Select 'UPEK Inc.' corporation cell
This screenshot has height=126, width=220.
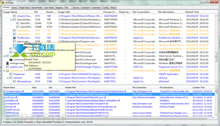[138, 67]
